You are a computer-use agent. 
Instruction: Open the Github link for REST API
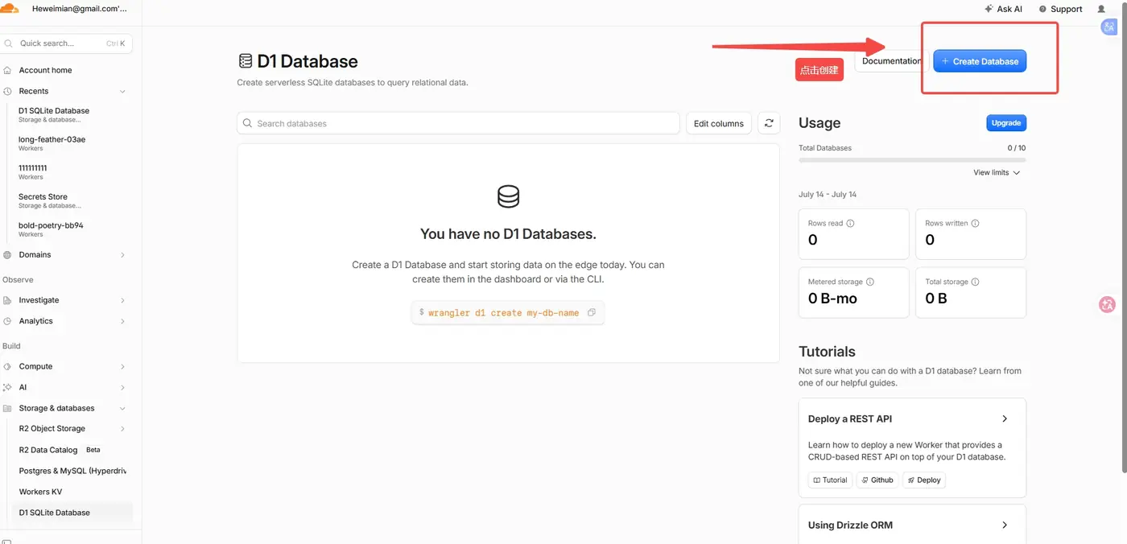[x=877, y=480]
